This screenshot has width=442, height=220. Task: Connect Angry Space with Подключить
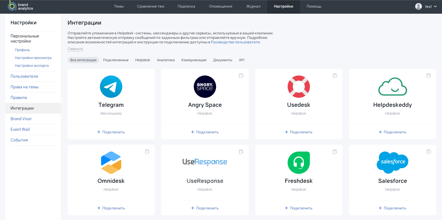pos(205,132)
